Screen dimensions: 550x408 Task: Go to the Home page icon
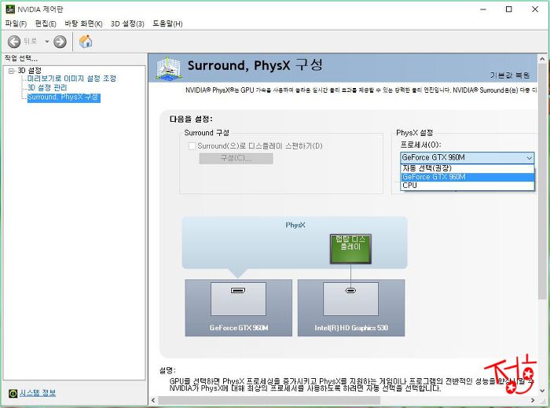pyautogui.click(x=86, y=42)
